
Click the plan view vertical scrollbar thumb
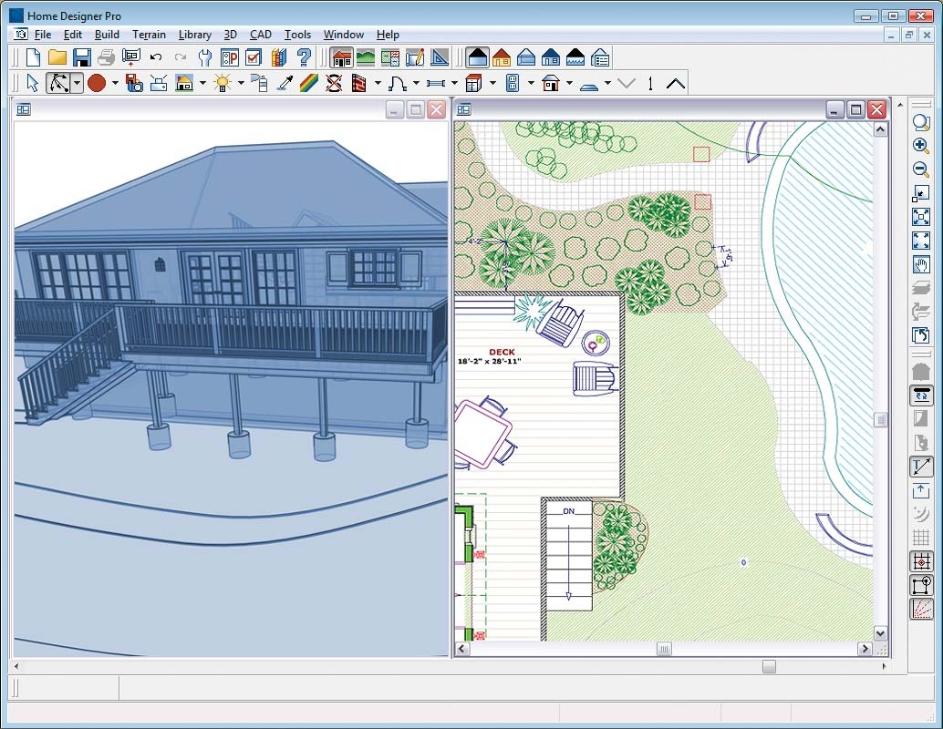[x=880, y=420]
